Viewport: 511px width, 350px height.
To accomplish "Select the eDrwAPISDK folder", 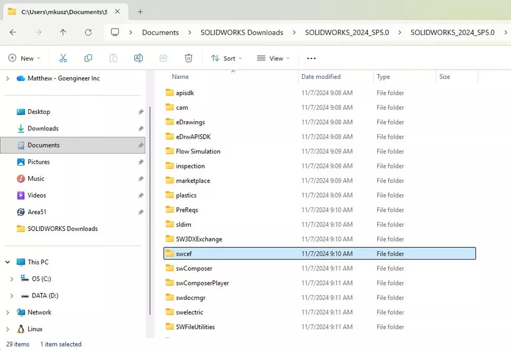I will (319, 137).
